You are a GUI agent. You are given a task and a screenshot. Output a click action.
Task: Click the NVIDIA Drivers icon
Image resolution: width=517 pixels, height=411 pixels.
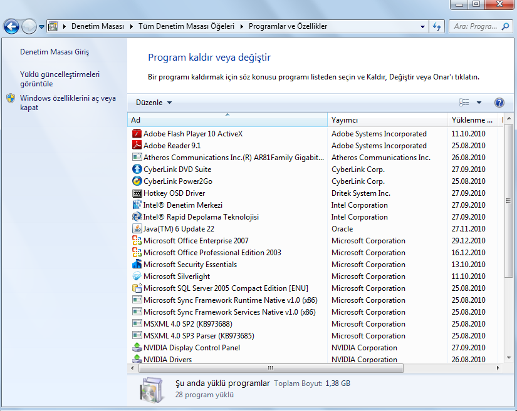pos(137,358)
